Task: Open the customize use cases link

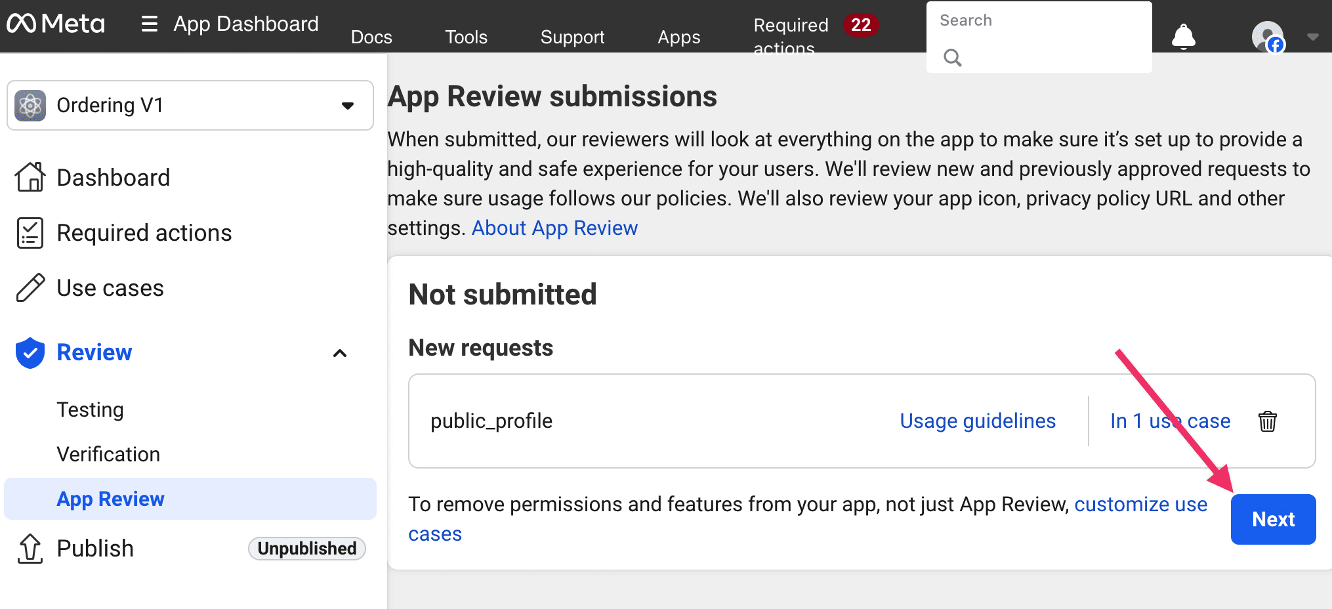Action: (x=808, y=518)
